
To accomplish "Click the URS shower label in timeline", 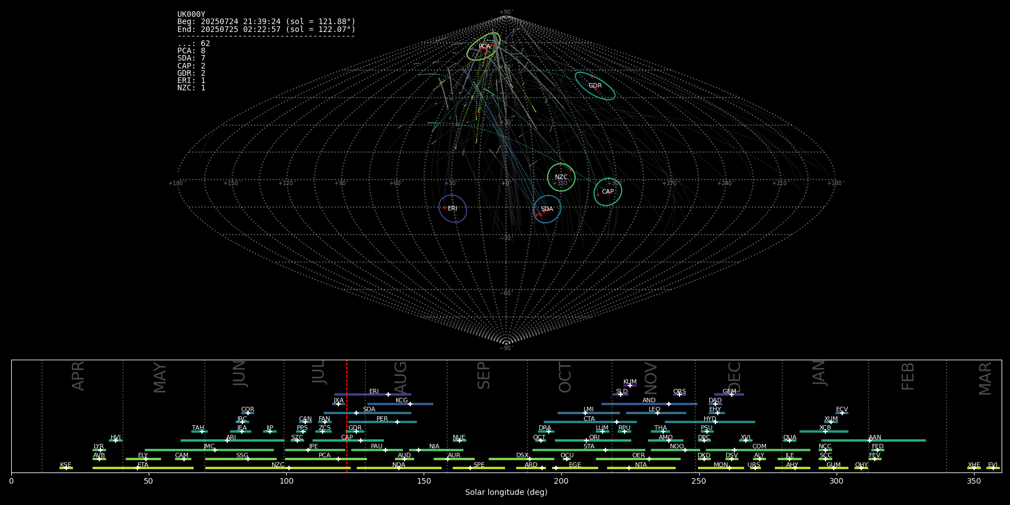I will (754, 465).
